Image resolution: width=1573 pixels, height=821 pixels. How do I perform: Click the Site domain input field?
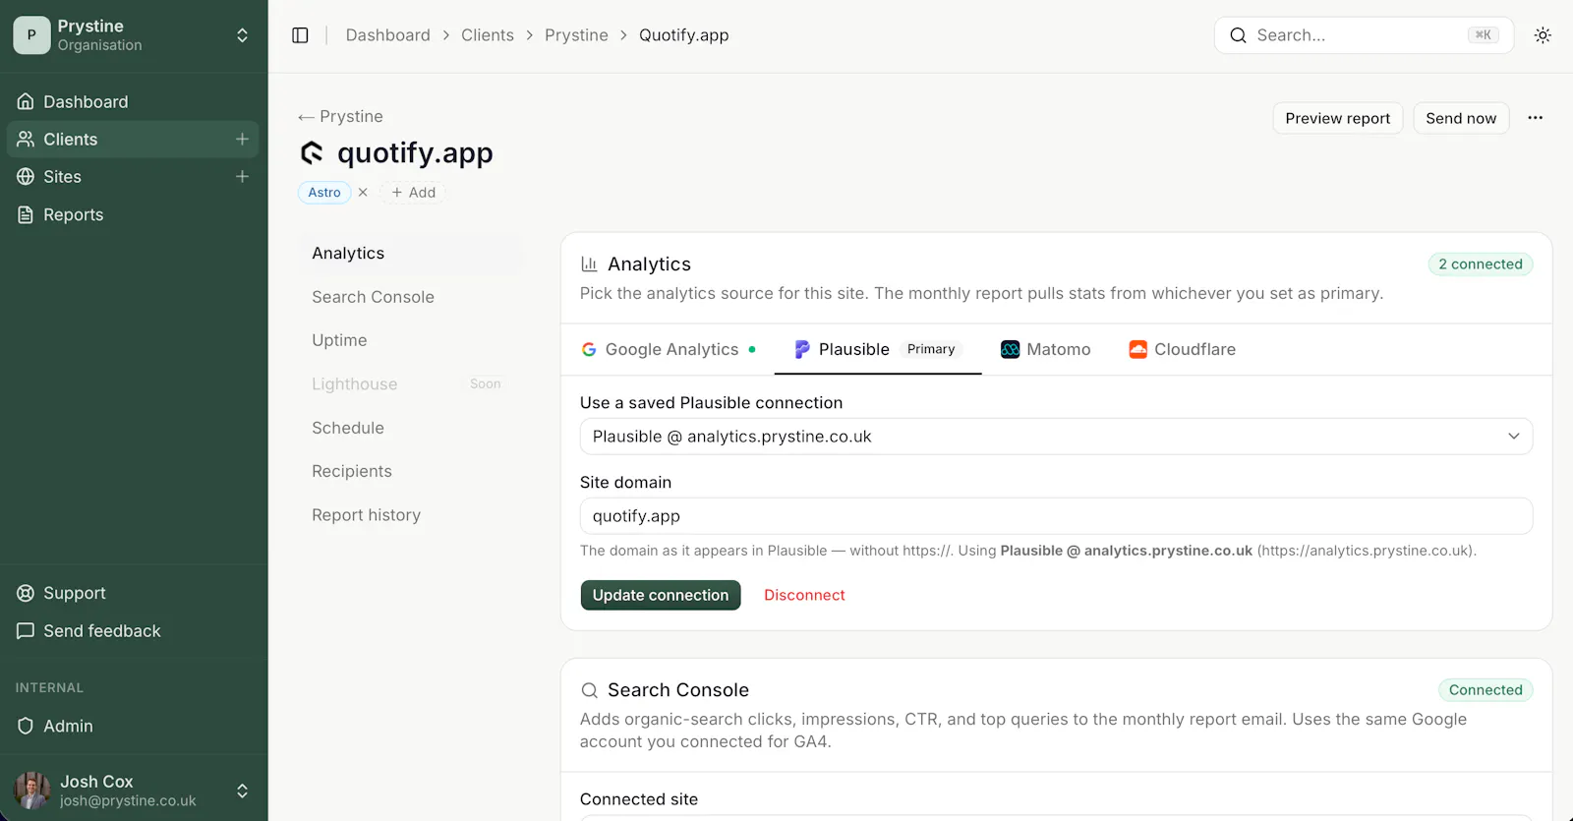pyautogui.click(x=1056, y=516)
